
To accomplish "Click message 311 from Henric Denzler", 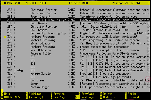I will coord(75,74).
